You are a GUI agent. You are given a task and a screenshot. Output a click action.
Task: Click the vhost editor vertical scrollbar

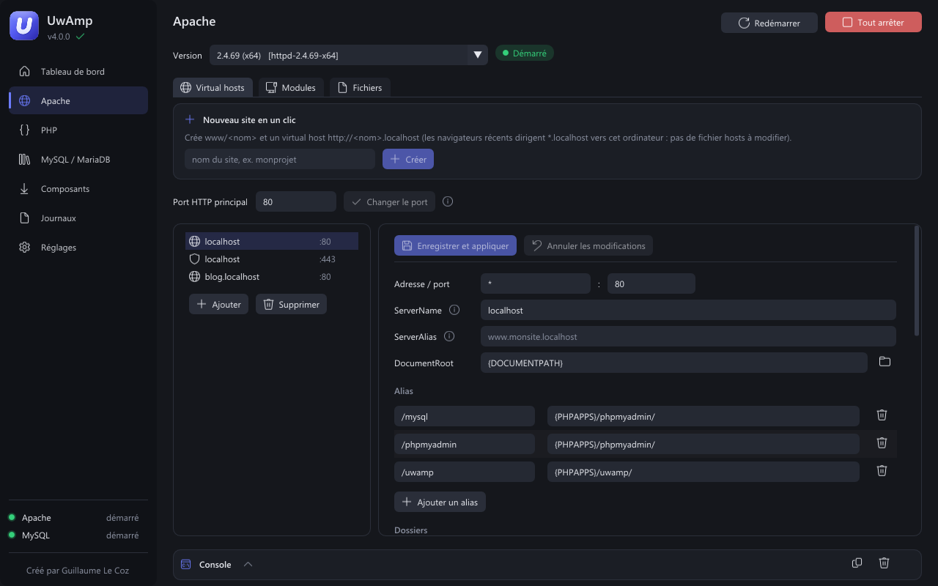[917, 281]
